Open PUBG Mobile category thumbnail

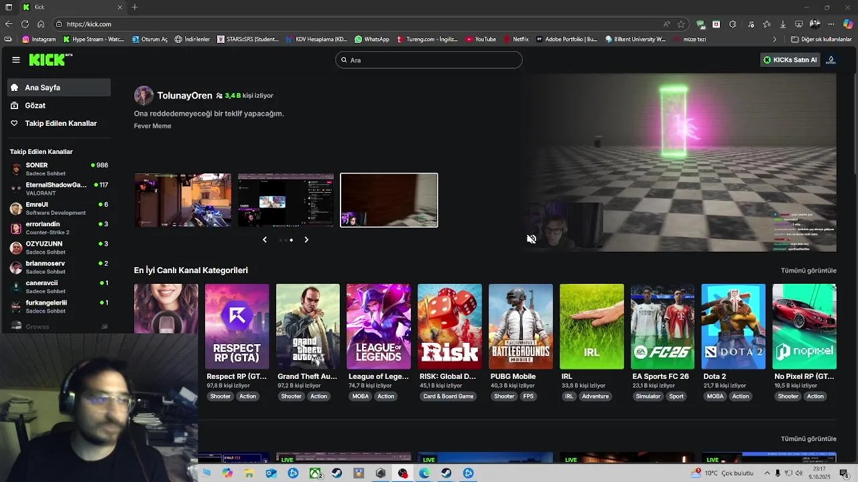coord(521,327)
